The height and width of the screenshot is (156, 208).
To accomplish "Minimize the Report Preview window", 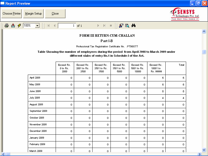I will pyautogui.click(x=192, y=3).
